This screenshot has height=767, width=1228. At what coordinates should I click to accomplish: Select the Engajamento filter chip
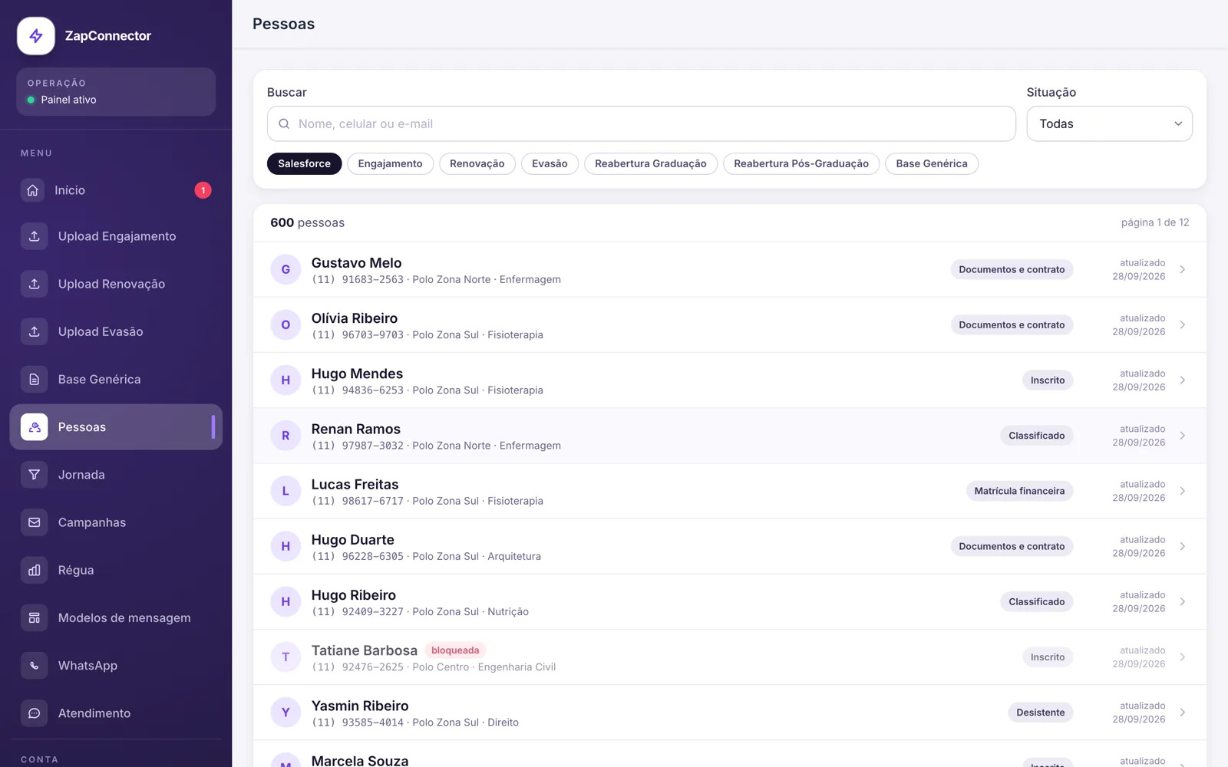[x=390, y=163]
